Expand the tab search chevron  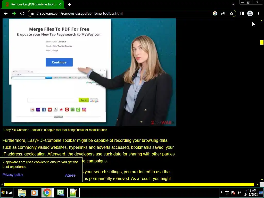[x=233, y=4]
